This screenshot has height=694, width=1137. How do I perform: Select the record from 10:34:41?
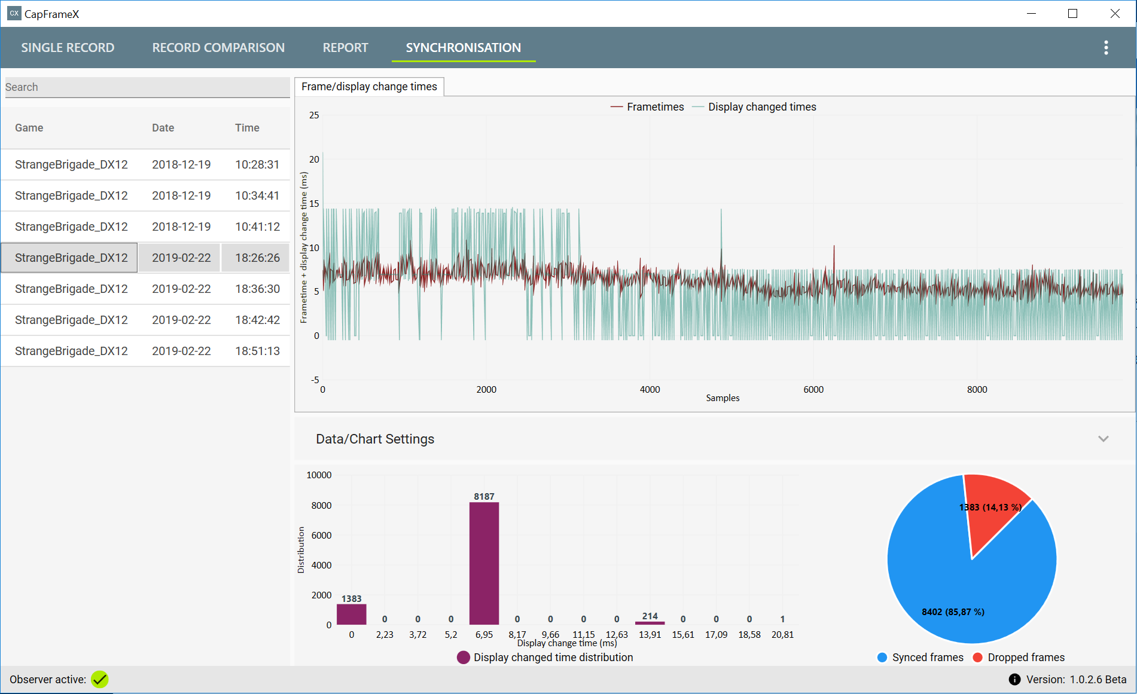click(145, 195)
